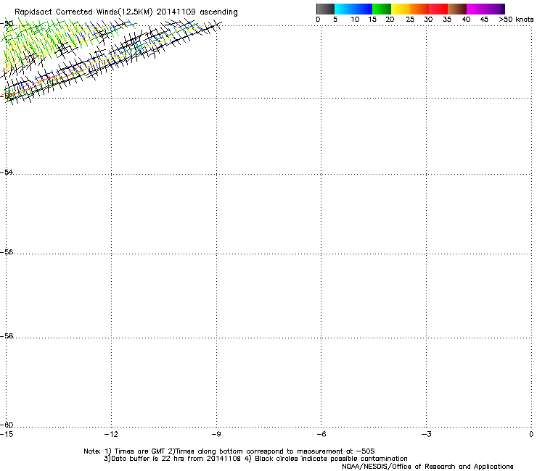This screenshot has width=537, height=471.
Task: Click the 'NOAA/NESDIS/Office of Research and Applications' credit
Action: pyautogui.click(x=427, y=467)
